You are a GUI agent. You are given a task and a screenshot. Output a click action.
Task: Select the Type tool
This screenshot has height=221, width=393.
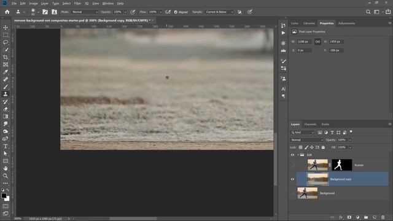click(x=6, y=146)
